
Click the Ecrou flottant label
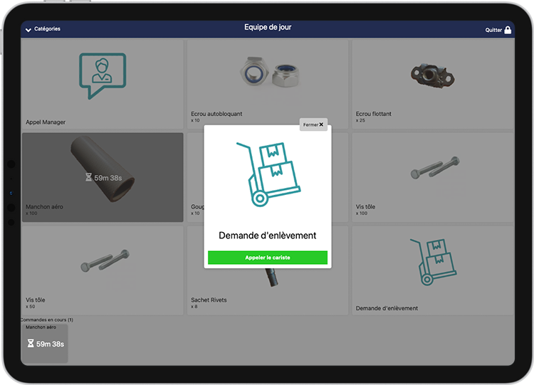point(374,114)
